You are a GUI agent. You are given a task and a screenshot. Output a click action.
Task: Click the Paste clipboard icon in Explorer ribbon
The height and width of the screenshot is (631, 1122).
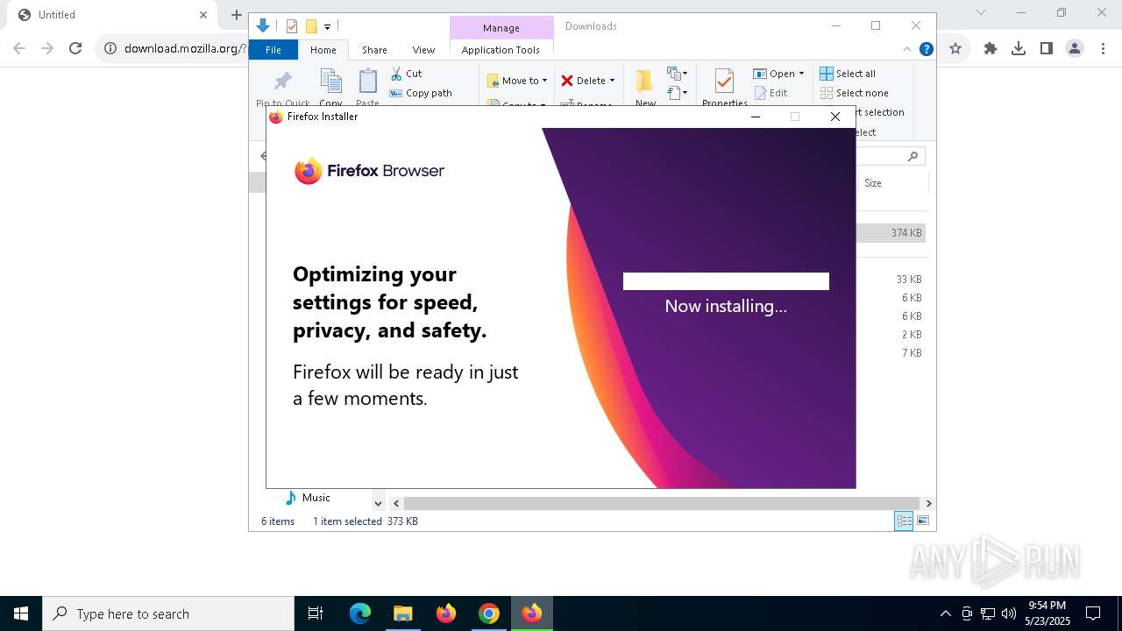367,82
